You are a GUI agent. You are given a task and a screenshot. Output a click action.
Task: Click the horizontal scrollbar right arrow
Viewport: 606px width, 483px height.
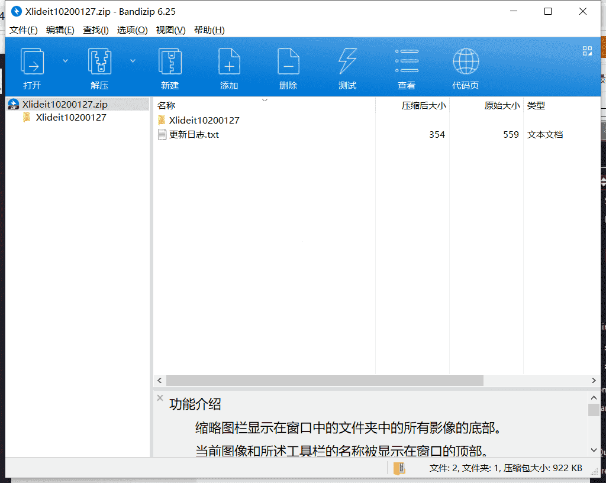594,380
